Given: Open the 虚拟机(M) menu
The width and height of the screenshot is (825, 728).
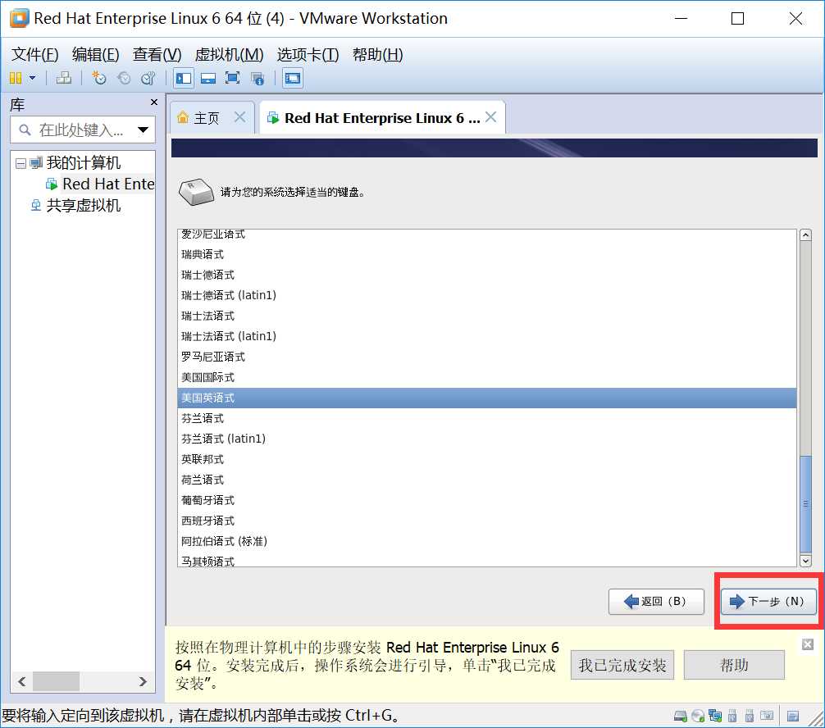Looking at the screenshot, I should 229,54.
